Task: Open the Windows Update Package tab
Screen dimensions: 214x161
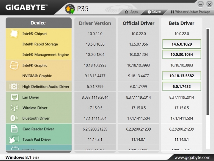Action: [x=191, y=12]
